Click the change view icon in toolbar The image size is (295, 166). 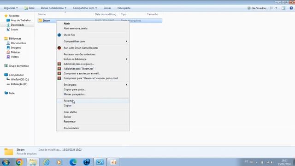[x=271, y=8]
